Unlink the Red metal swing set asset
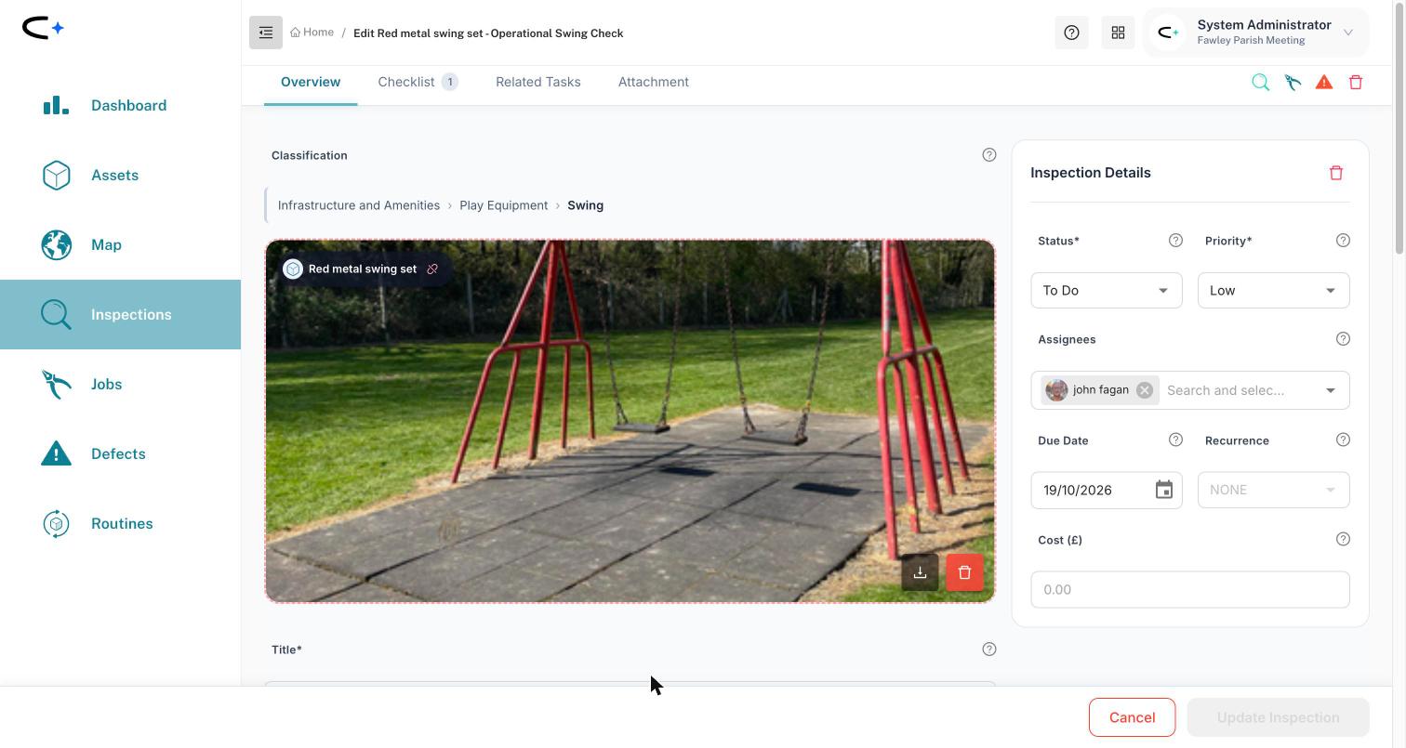 point(432,269)
